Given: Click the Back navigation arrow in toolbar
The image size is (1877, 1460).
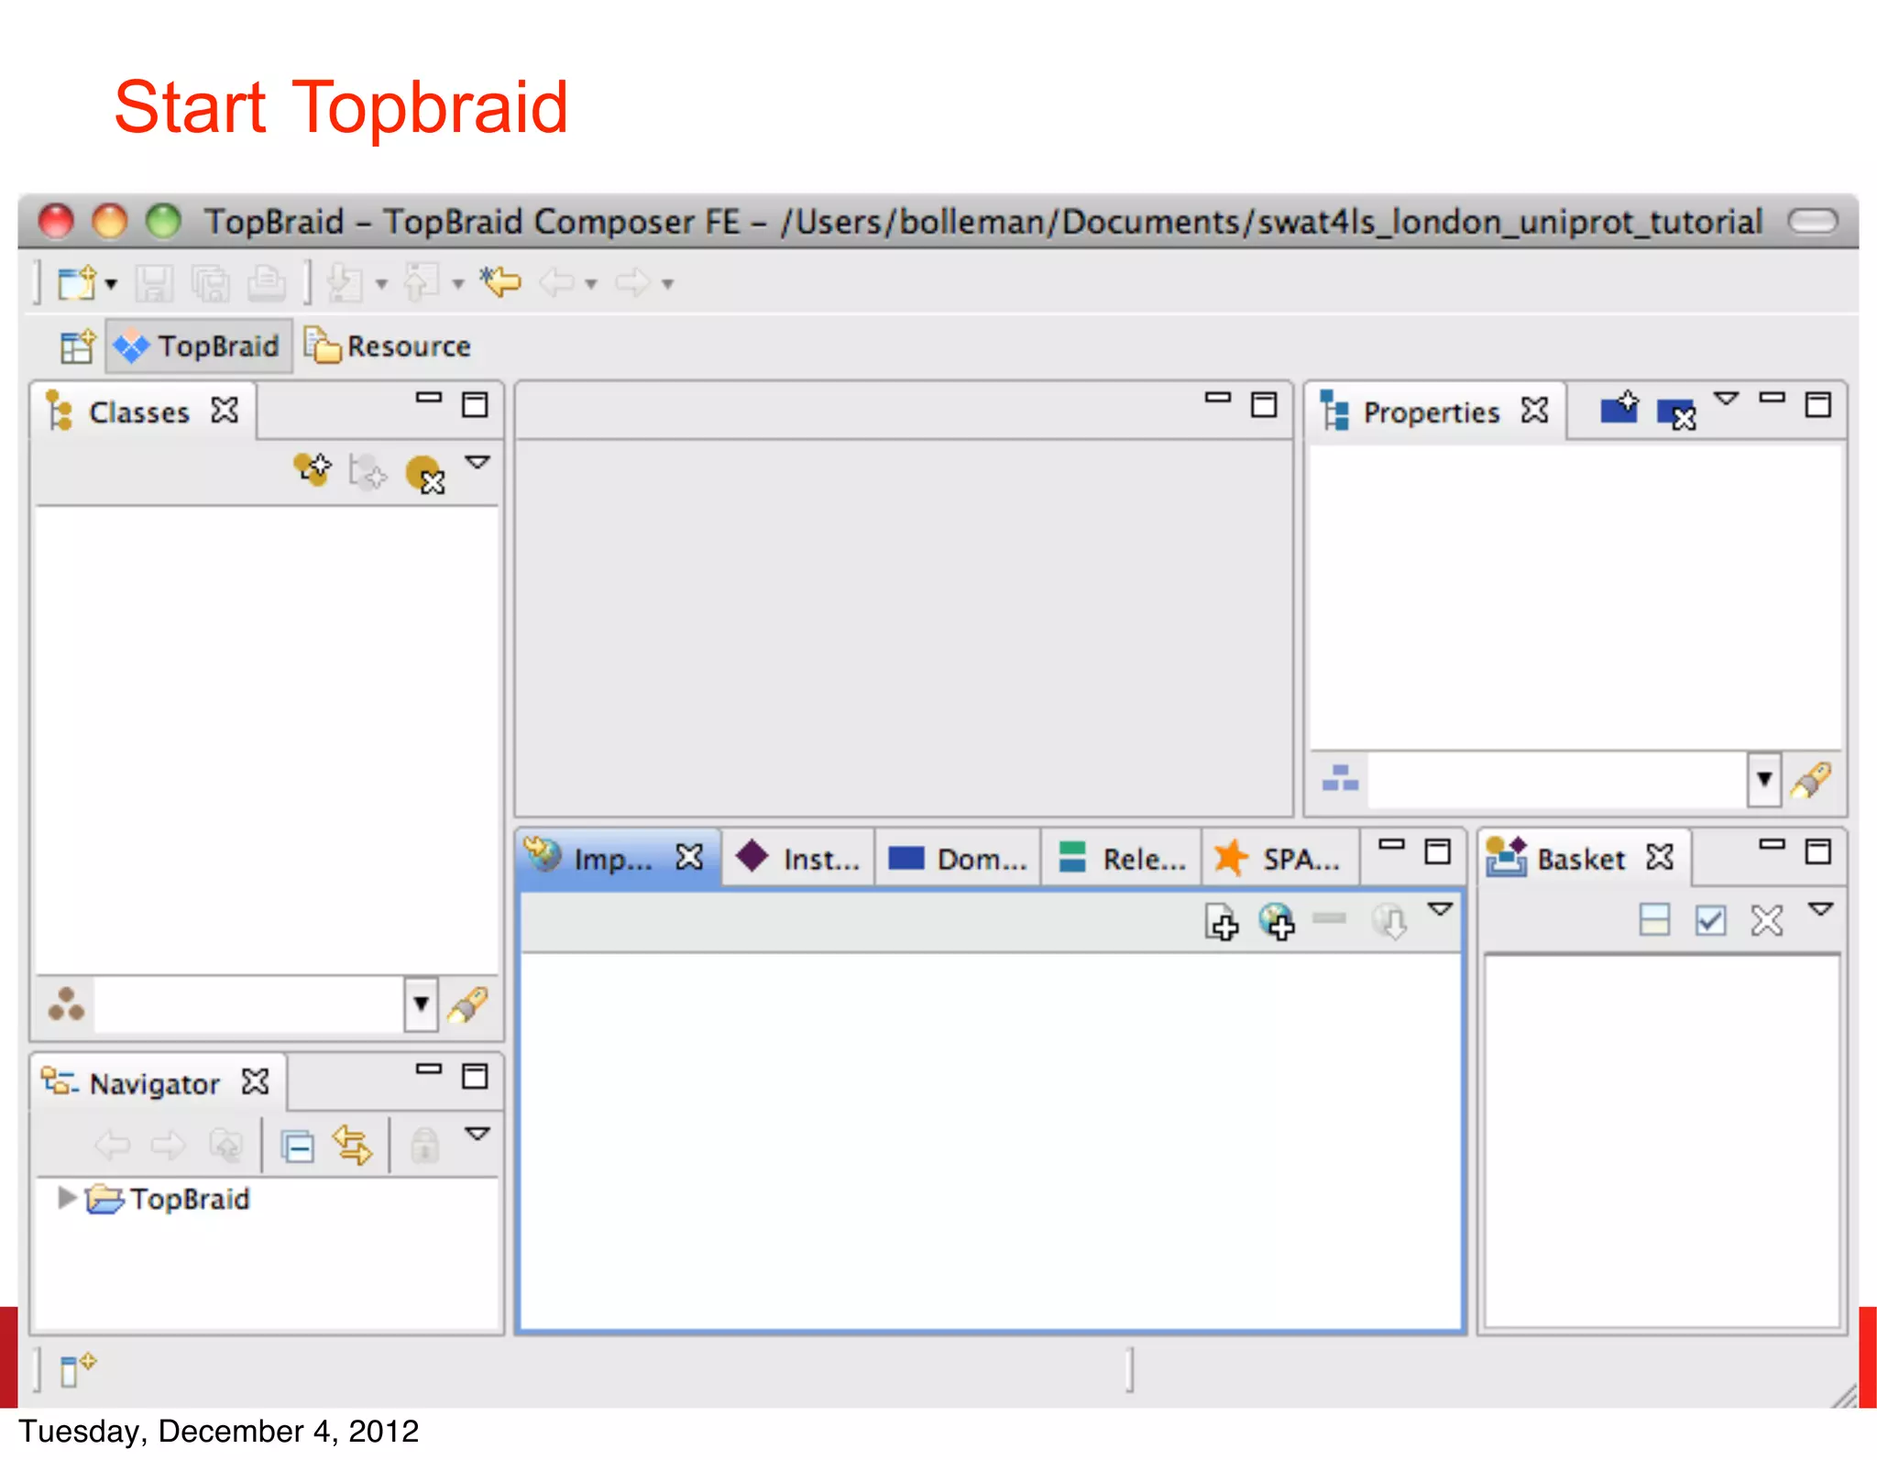Looking at the screenshot, I should click(x=557, y=282).
